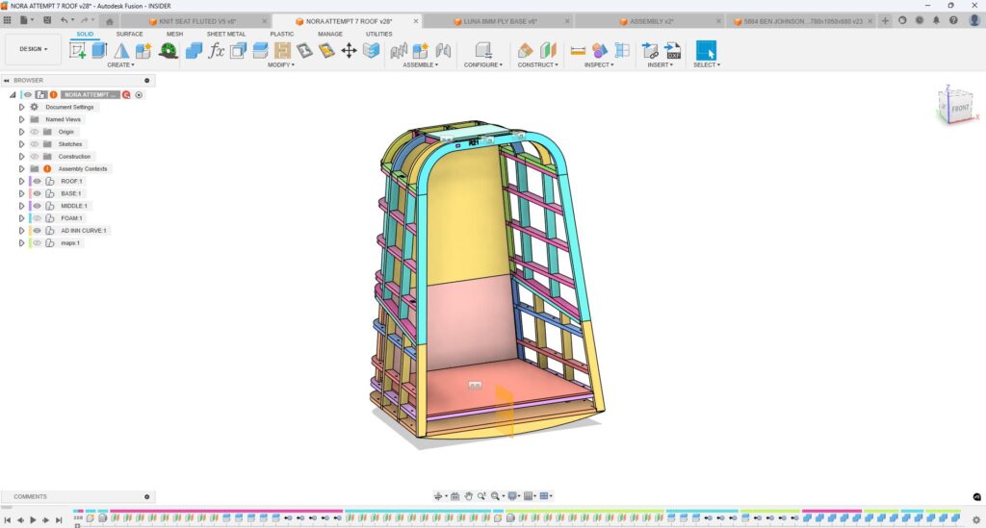Open the Design workspace dropdown
Image resolution: width=986 pixels, height=528 pixels.
pos(33,49)
